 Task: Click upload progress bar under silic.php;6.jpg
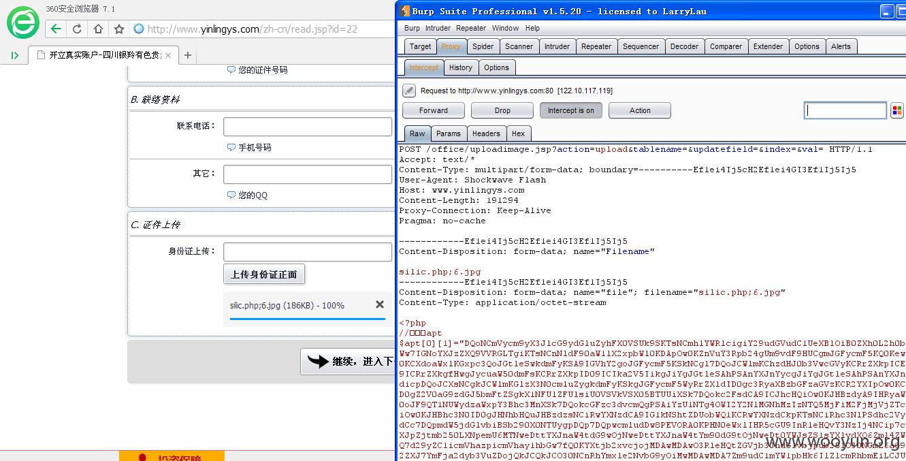pyautogui.click(x=308, y=317)
